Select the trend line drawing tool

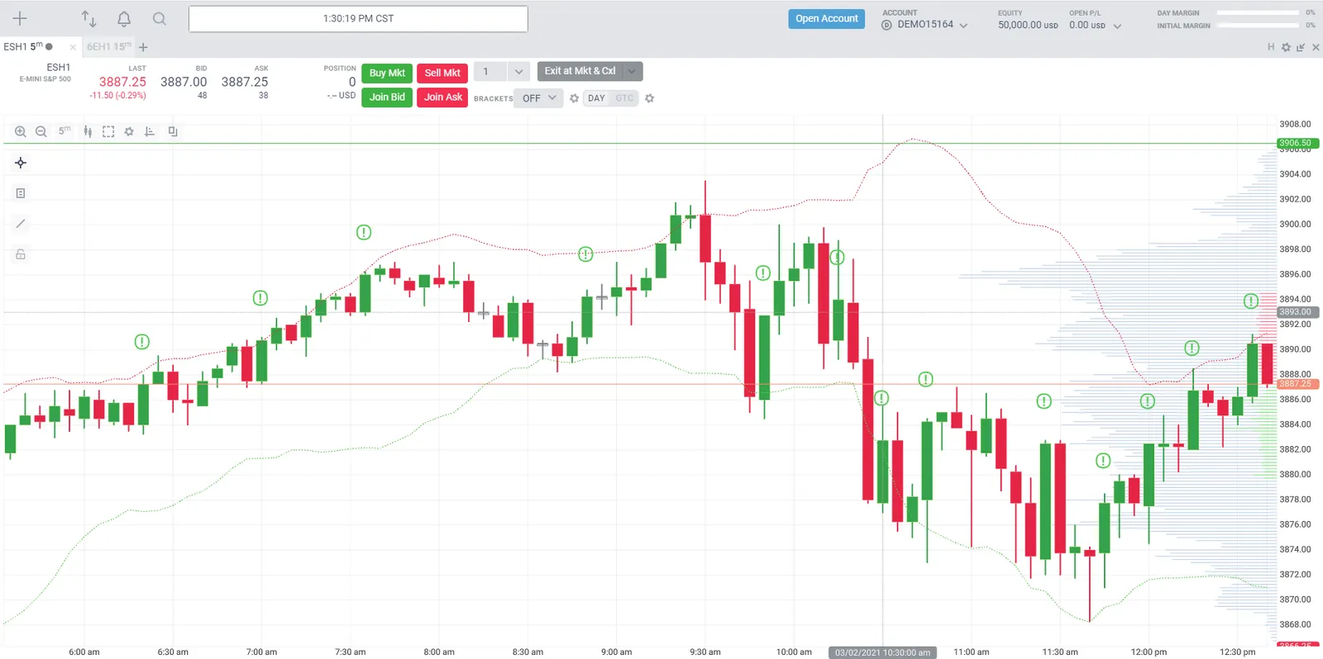[x=21, y=224]
